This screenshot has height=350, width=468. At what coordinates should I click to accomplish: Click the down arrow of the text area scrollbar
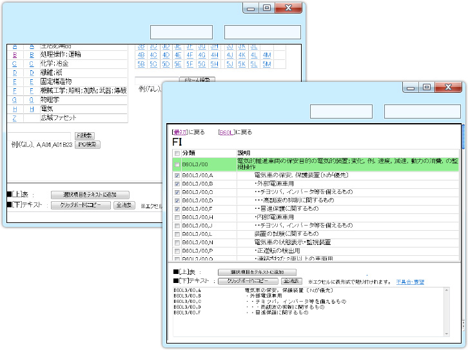tap(447, 334)
